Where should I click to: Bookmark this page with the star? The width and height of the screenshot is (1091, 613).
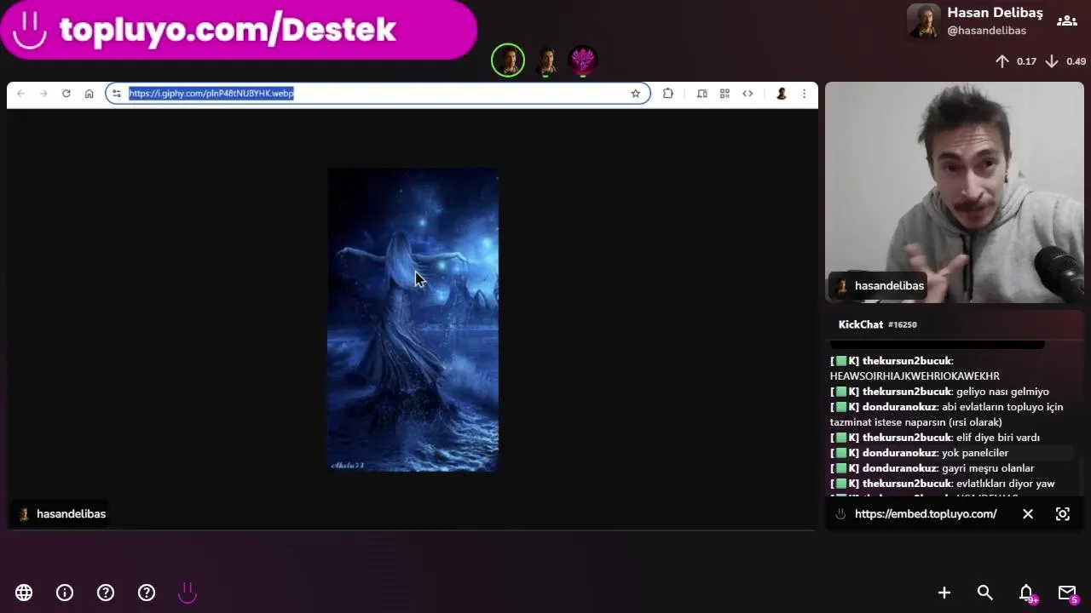point(635,94)
